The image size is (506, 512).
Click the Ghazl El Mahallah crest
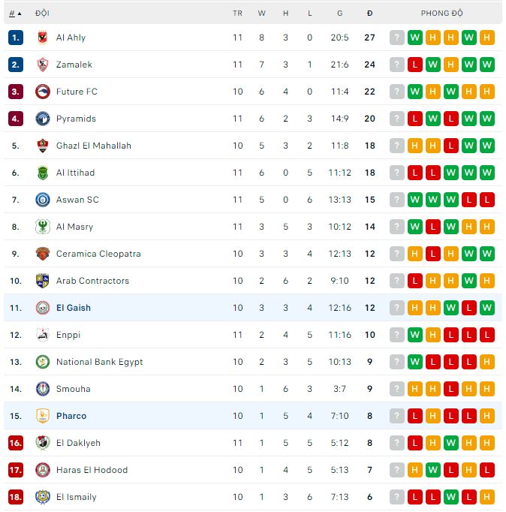[42, 146]
